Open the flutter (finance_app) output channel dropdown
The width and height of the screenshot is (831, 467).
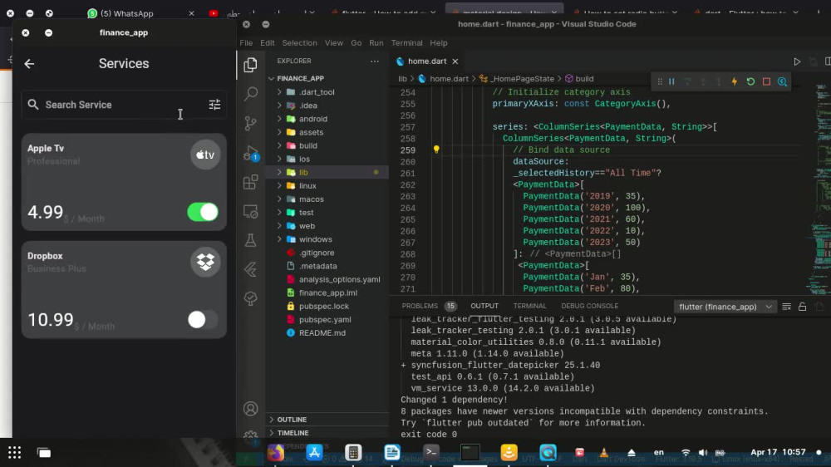[x=725, y=307]
